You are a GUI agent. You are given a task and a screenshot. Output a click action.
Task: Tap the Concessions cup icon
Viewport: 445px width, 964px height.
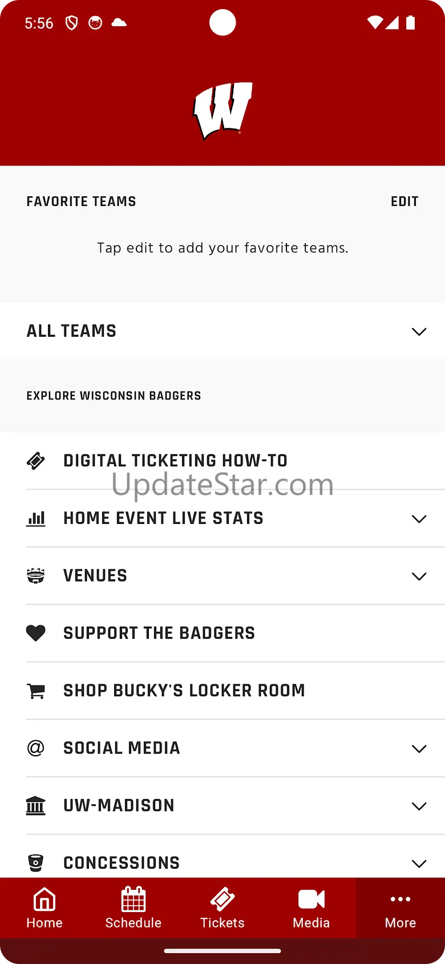pyautogui.click(x=36, y=862)
